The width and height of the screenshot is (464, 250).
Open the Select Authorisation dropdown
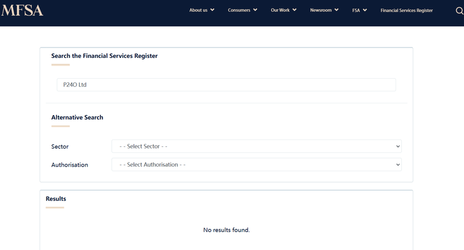click(256, 165)
